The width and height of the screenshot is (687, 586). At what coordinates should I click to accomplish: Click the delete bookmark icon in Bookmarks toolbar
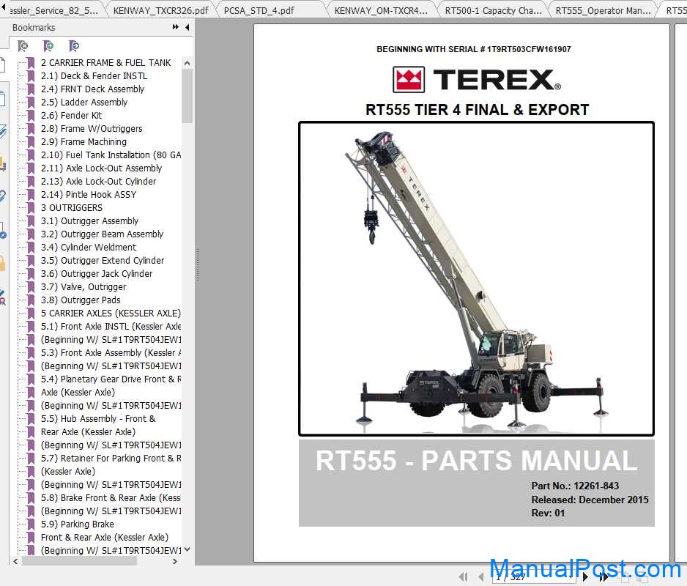pyautogui.click(x=23, y=45)
